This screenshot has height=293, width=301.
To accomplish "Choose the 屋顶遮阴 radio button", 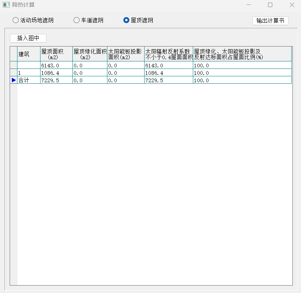I will click(x=126, y=20).
